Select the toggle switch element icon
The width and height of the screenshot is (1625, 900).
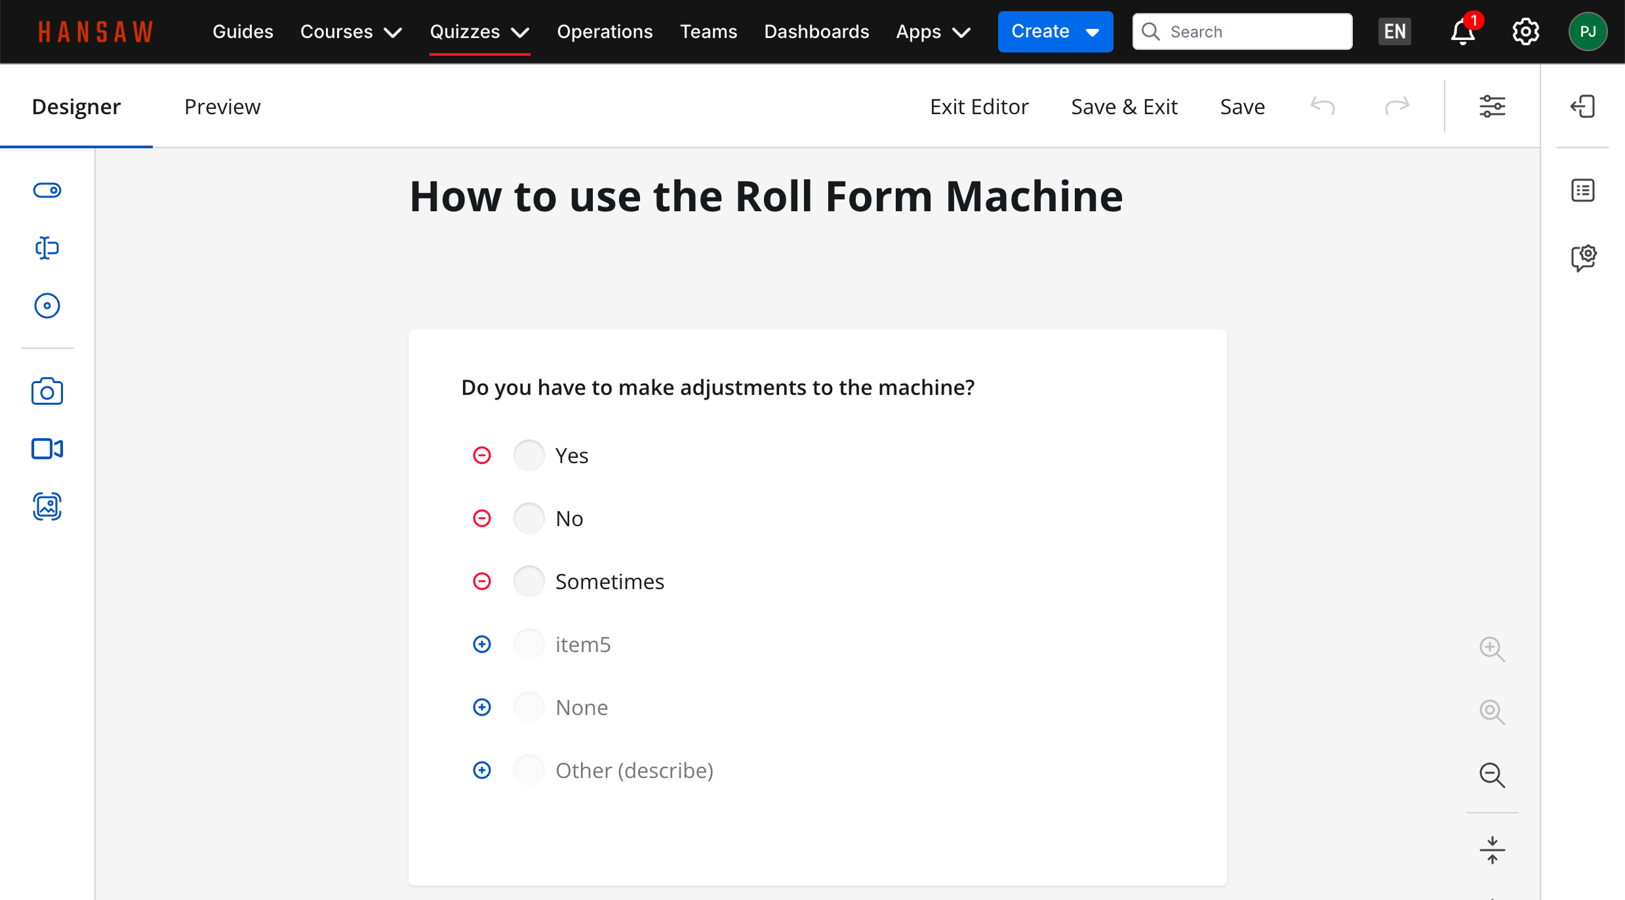point(47,190)
